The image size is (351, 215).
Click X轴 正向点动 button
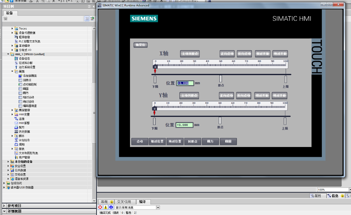[x=227, y=54]
